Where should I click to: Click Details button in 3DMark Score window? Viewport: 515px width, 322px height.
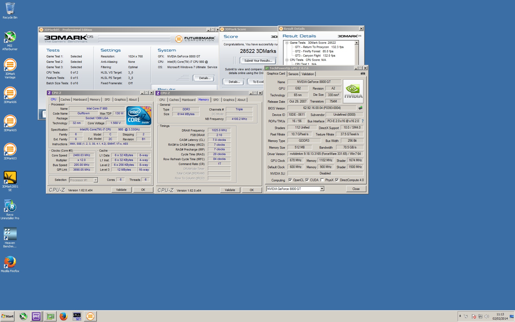234,82
